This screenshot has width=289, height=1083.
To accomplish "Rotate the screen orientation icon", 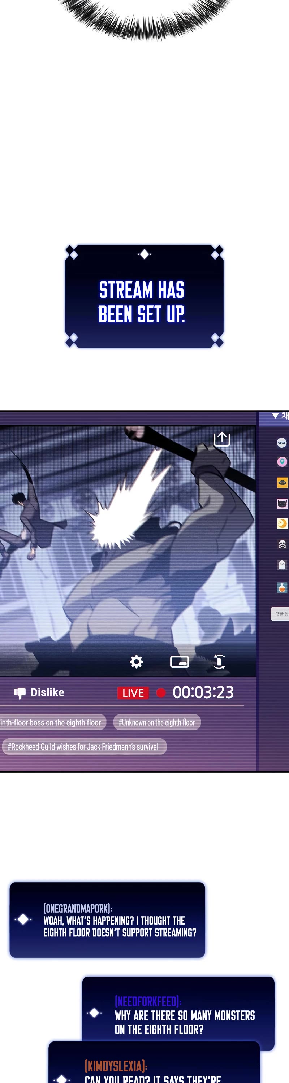I will [x=219, y=661].
